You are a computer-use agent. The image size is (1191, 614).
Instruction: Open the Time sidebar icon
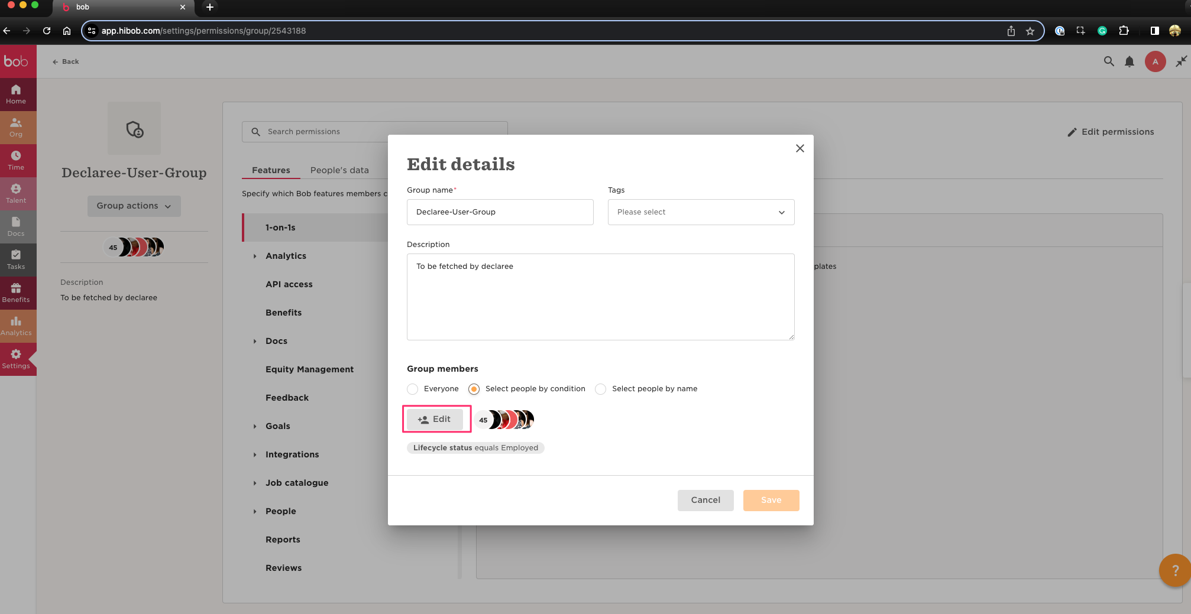[16, 160]
